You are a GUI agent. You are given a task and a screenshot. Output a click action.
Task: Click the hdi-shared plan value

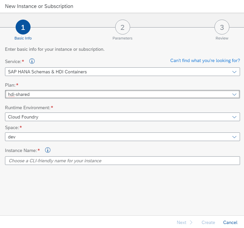19,95
